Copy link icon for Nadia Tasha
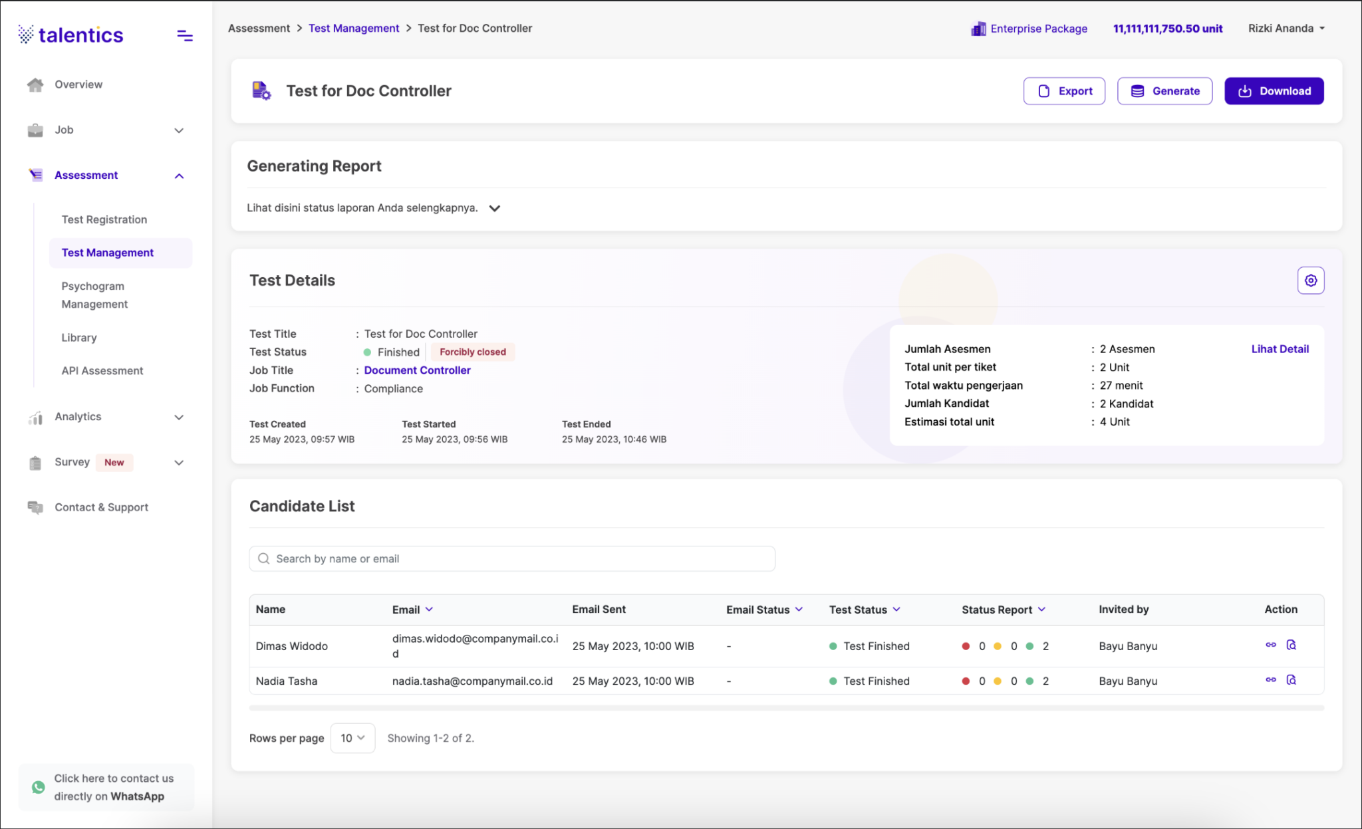 point(1270,679)
